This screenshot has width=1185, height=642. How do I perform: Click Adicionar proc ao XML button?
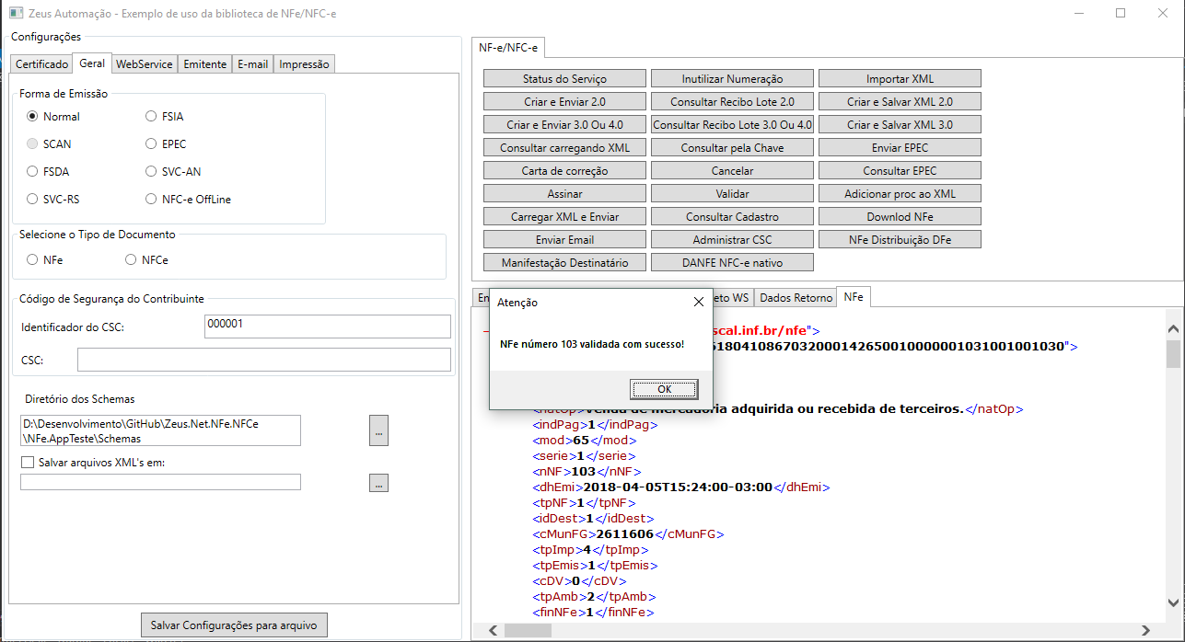pyautogui.click(x=900, y=194)
